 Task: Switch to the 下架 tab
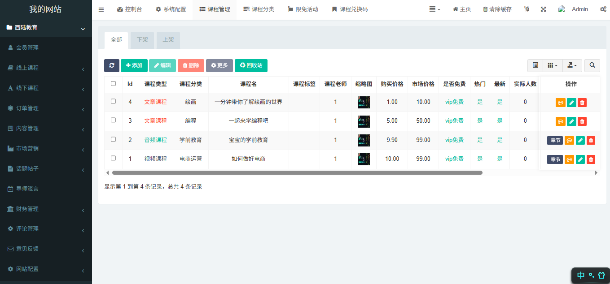click(142, 40)
